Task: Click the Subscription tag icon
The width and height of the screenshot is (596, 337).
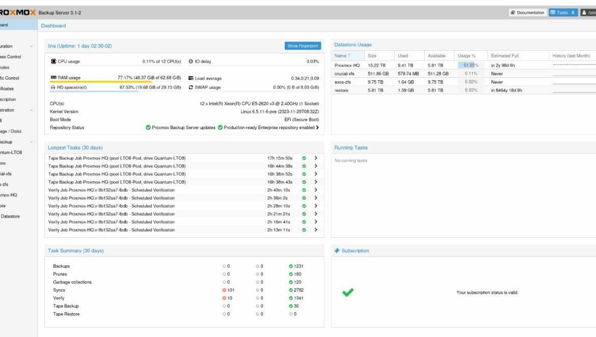Action: (337, 251)
